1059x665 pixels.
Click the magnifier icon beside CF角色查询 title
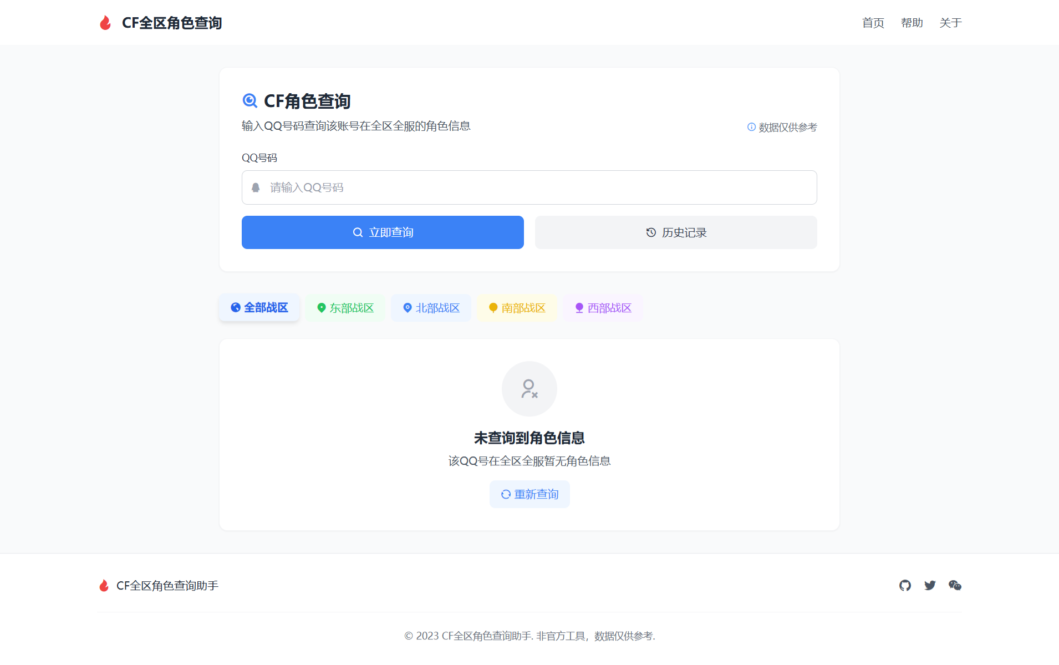coord(250,101)
